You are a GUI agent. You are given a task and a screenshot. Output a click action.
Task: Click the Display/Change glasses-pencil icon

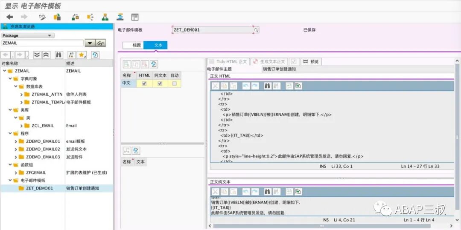click(x=42, y=17)
